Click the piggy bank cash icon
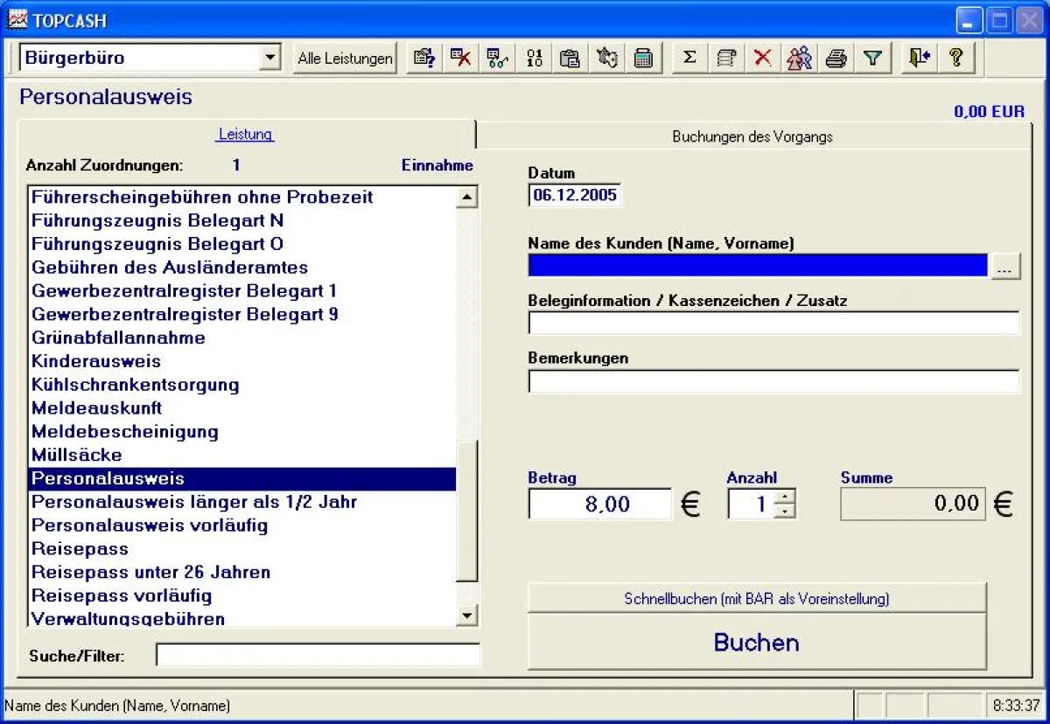The width and height of the screenshot is (1050, 724). coord(607,58)
